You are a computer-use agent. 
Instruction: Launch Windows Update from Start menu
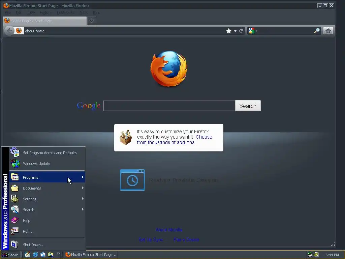pos(47,164)
